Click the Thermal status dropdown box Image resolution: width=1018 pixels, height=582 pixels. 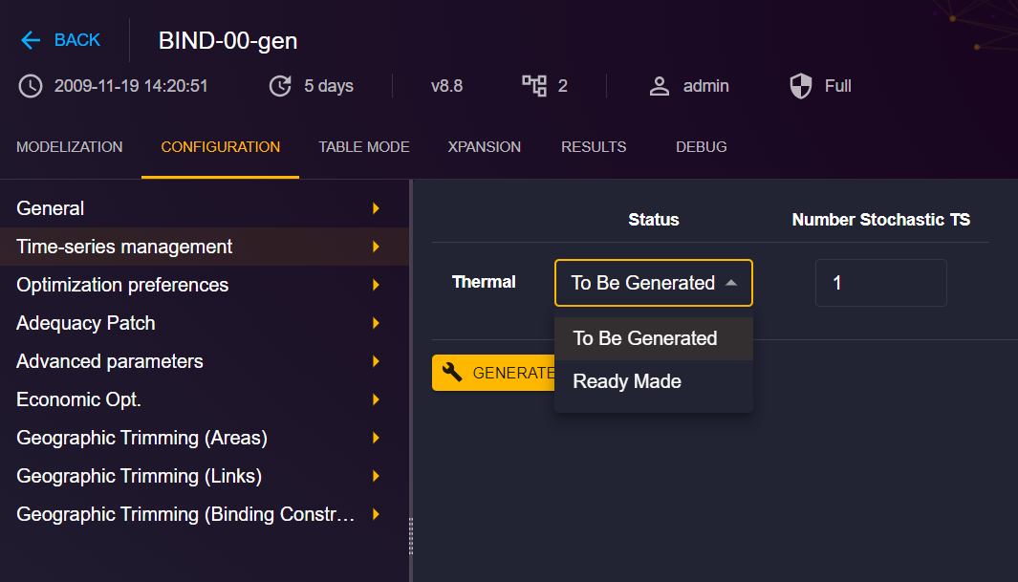click(653, 283)
